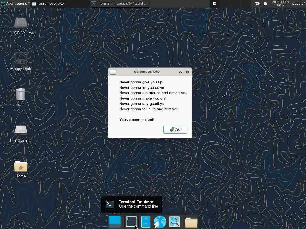Click the osremoverjoke dialog title text
This screenshot has height=229, width=306.
coord(147,72)
